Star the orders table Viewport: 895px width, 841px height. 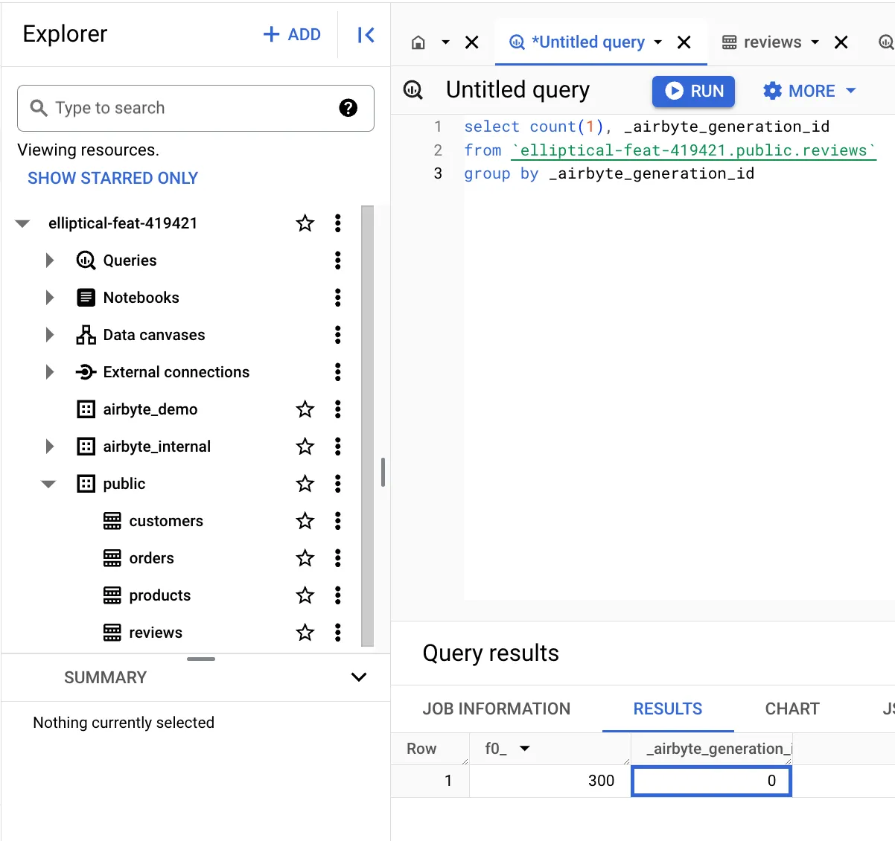(305, 558)
